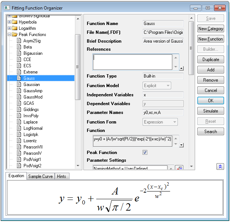
Task: Expand the Function box with its arrow button
Action: click(x=182, y=145)
